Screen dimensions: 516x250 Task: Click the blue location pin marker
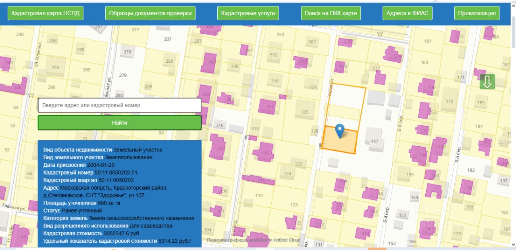pyautogui.click(x=340, y=131)
